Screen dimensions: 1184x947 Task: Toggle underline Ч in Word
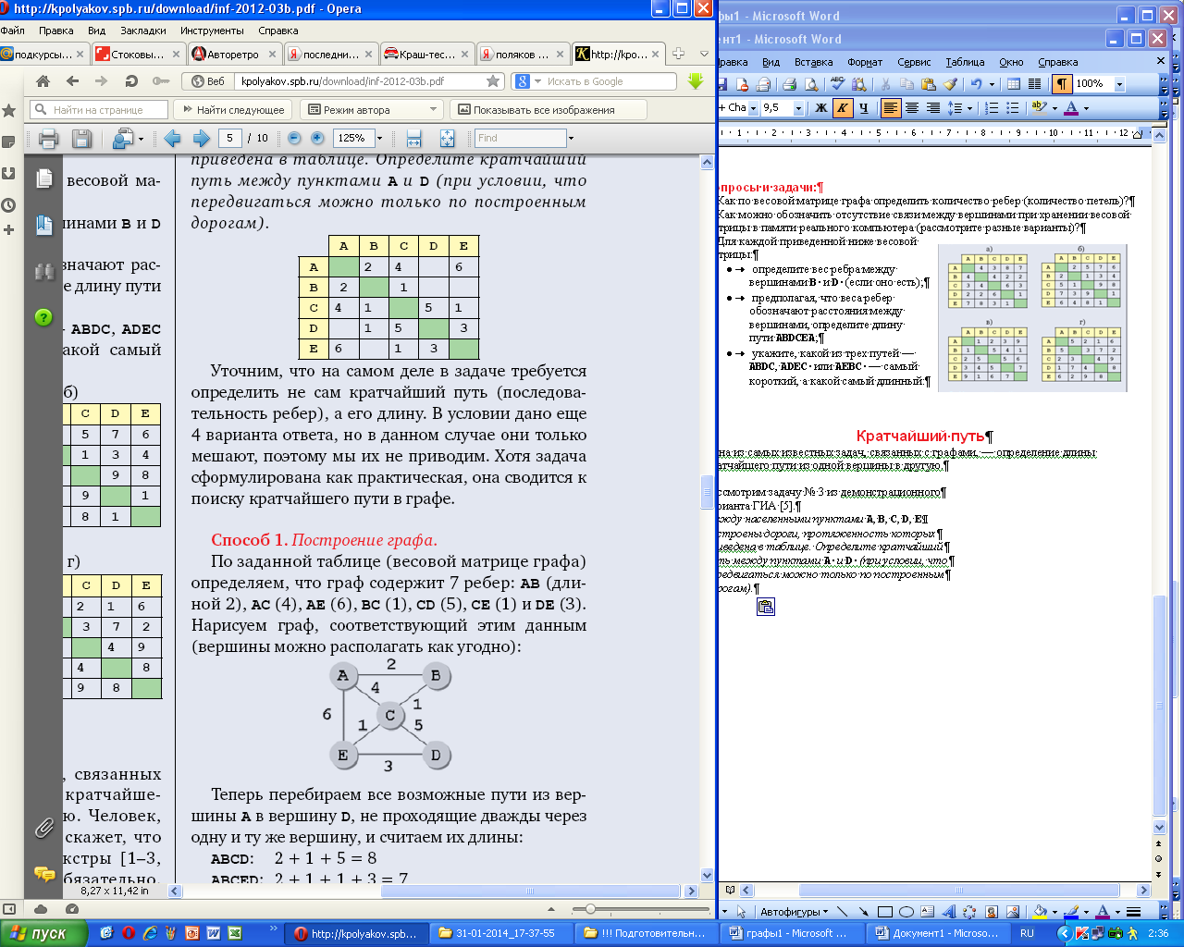pyautogui.click(x=863, y=108)
